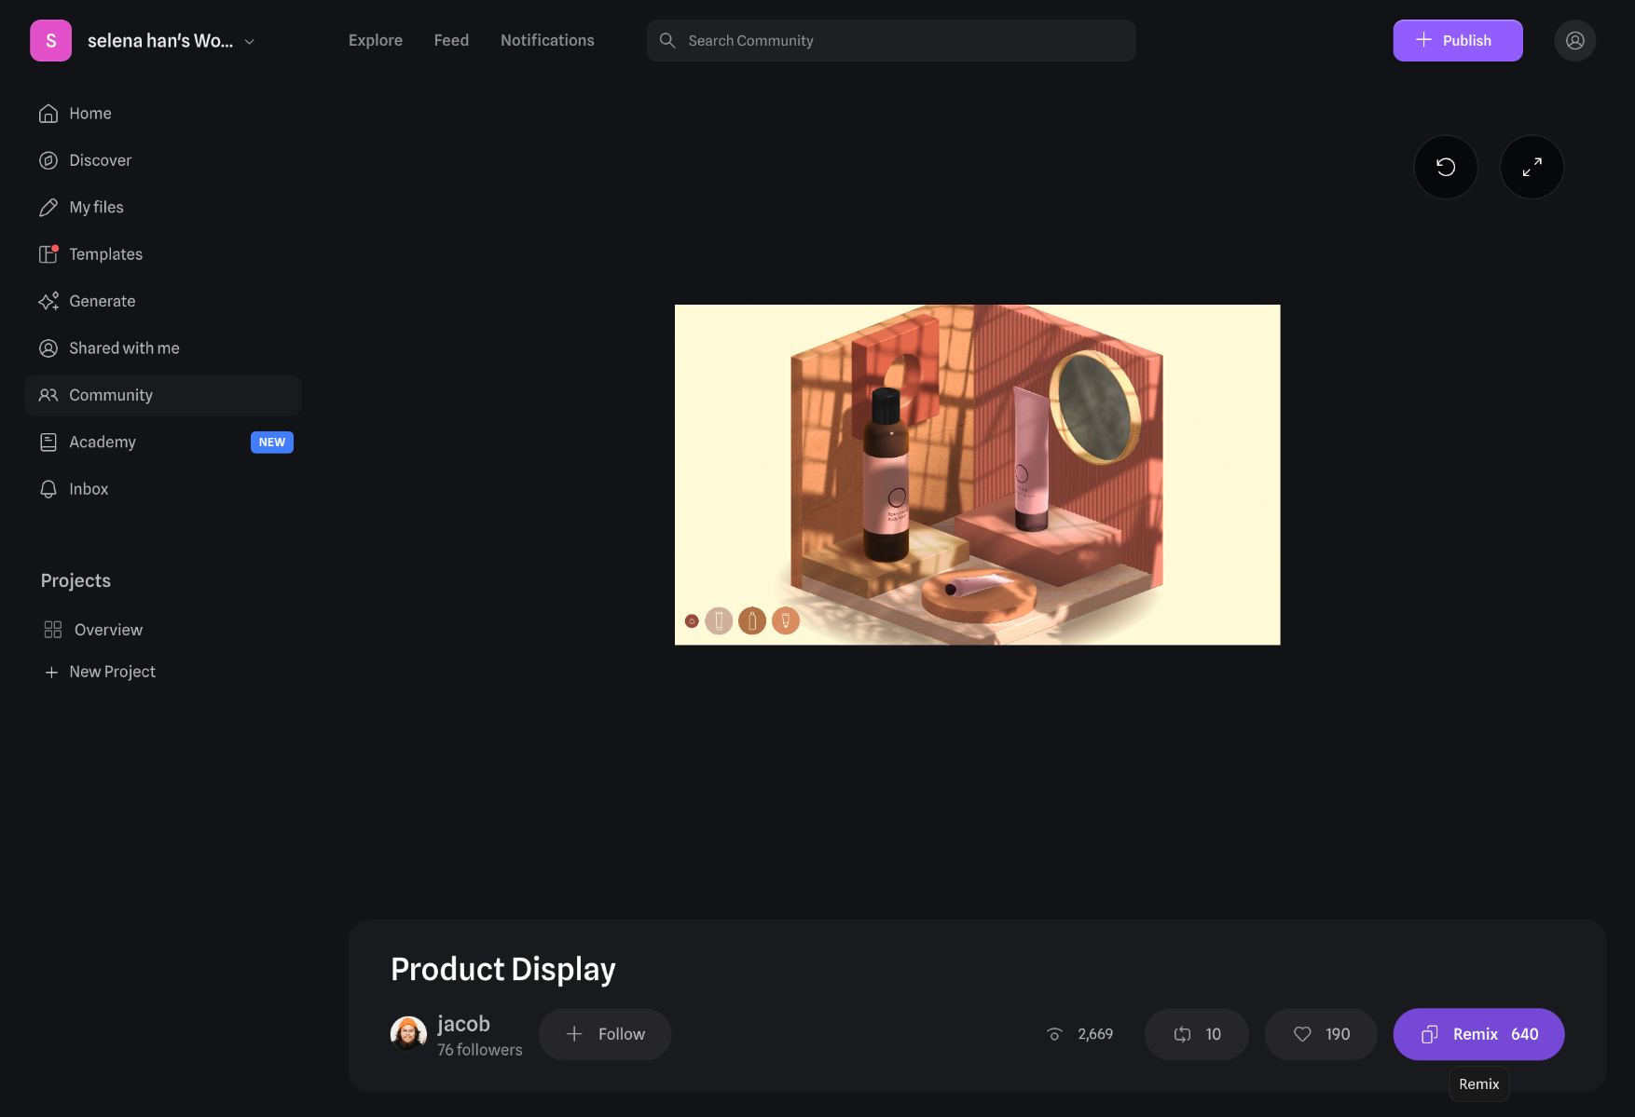Image resolution: width=1635 pixels, height=1117 pixels.
Task: Click the Publish button
Action: click(1457, 41)
